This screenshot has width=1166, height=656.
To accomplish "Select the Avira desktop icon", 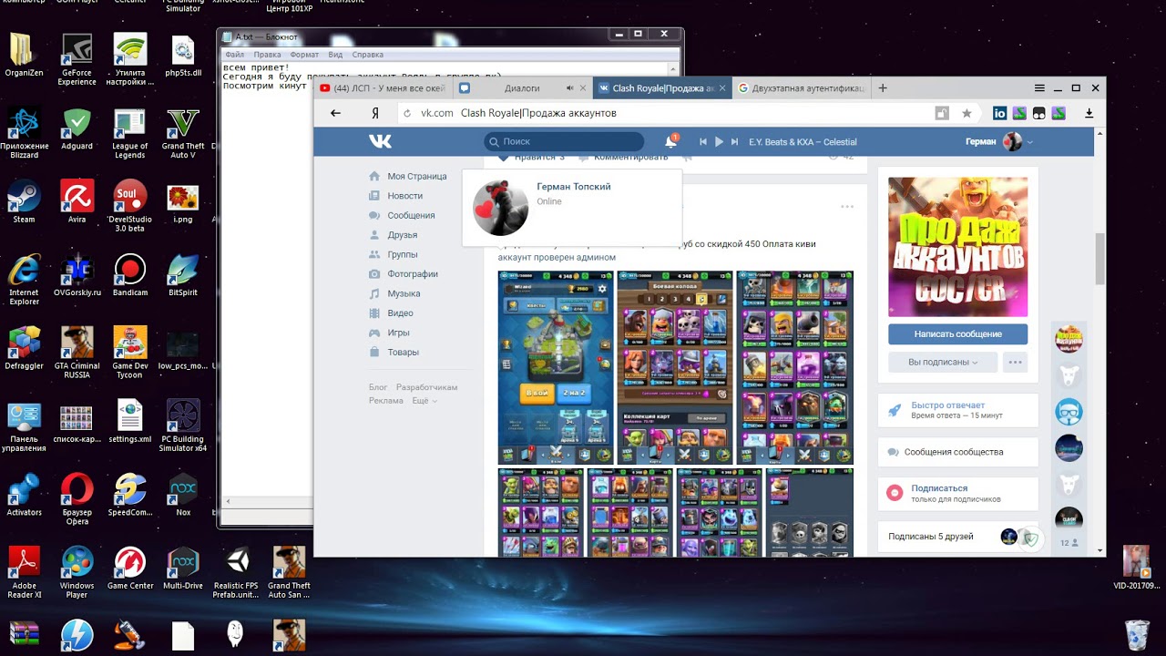I will click(x=77, y=201).
